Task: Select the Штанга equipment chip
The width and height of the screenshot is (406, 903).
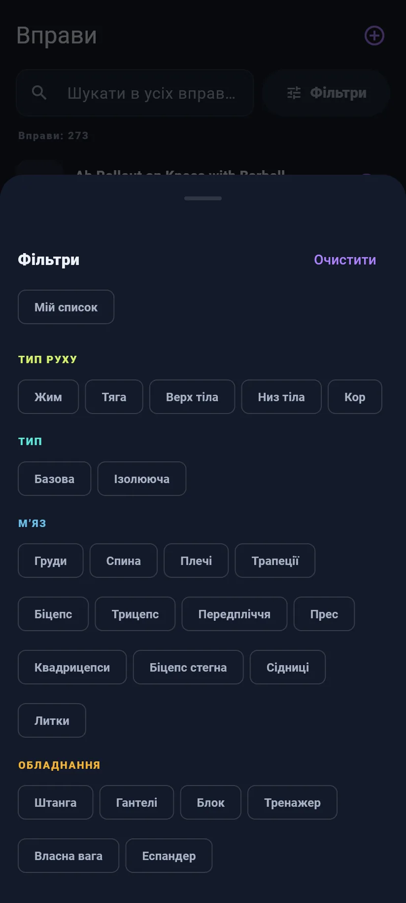Action: tap(56, 802)
